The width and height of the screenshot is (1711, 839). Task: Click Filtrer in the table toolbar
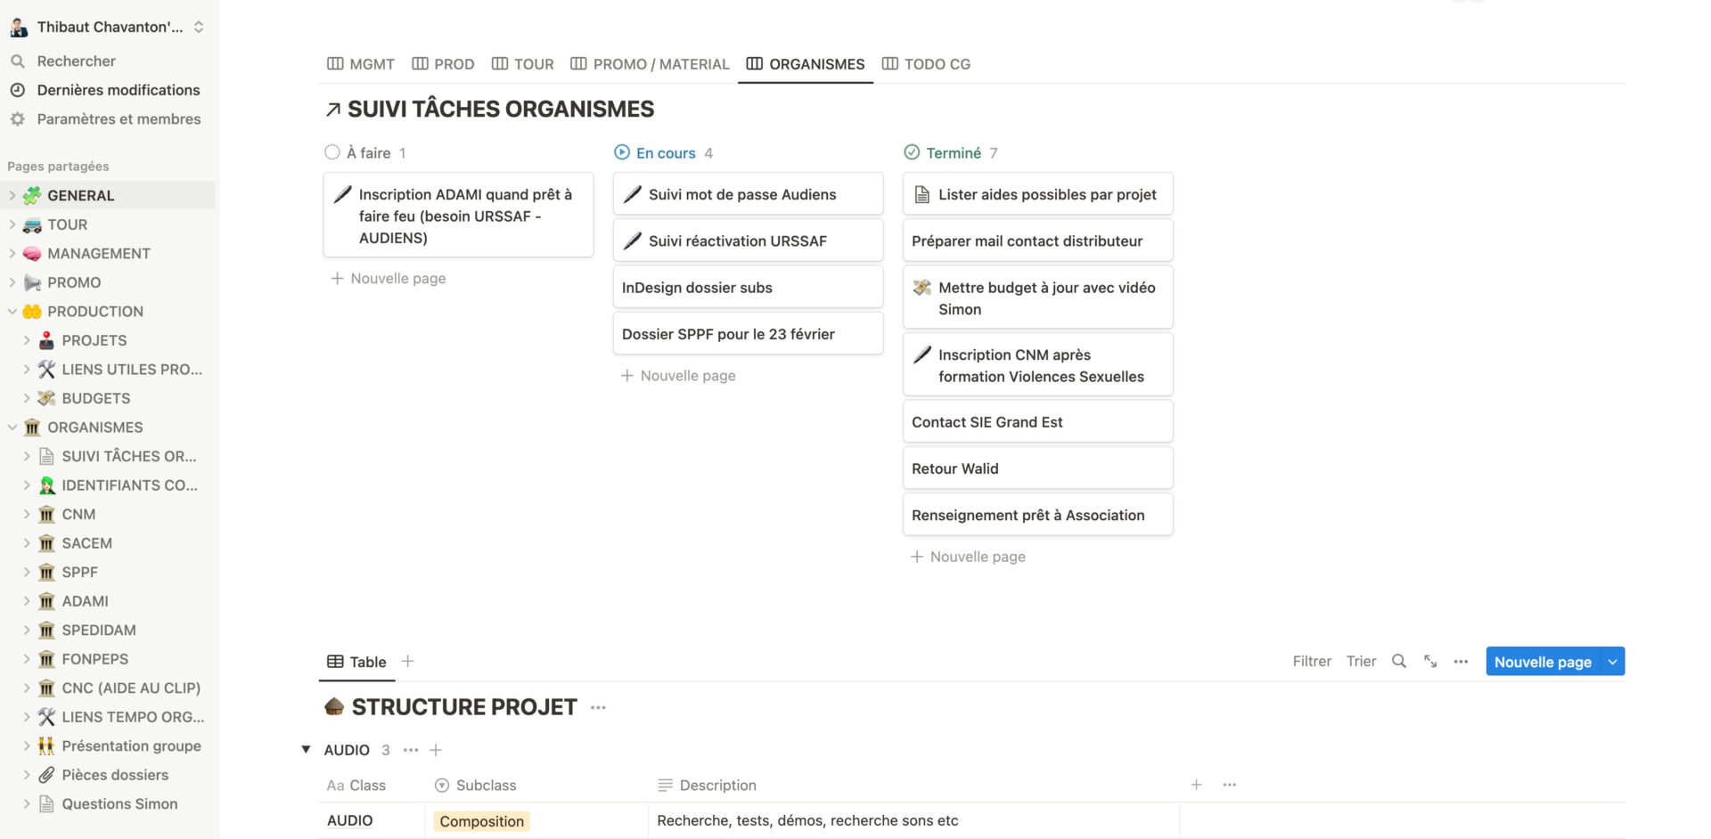pyautogui.click(x=1312, y=661)
